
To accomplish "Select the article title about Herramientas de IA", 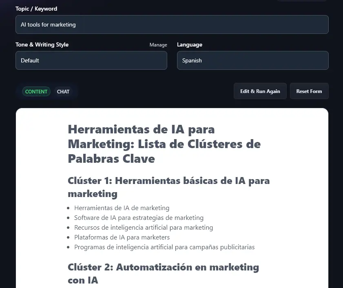I will (164, 144).
